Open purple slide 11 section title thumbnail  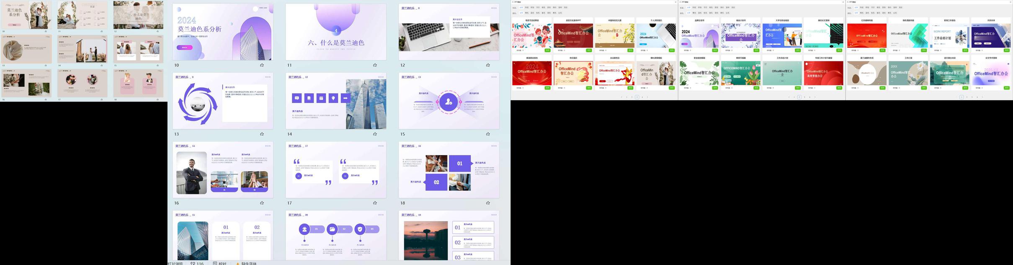[336, 32]
